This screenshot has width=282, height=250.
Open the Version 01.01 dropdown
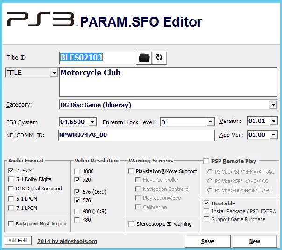click(x=274, y=121)
